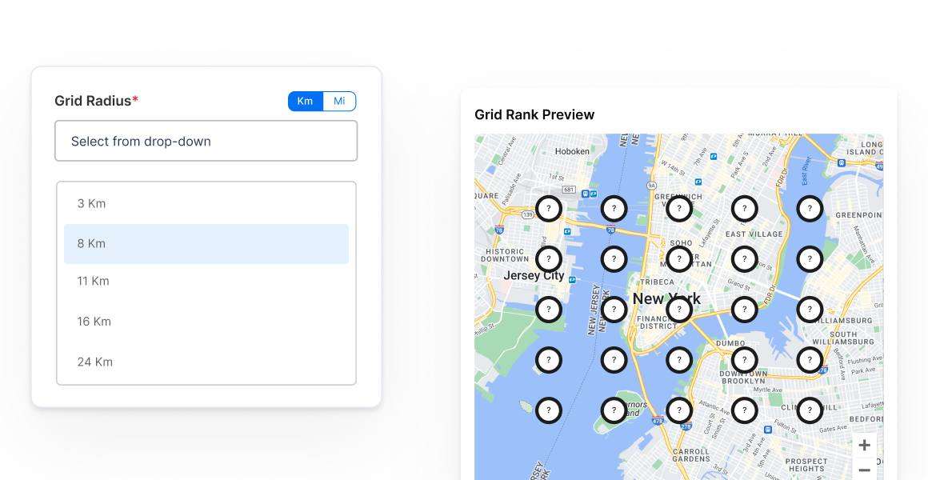Pick 16 Km from the list
Image resolution: width=928 pixels, height=480 pixels.
coord(206,322)
